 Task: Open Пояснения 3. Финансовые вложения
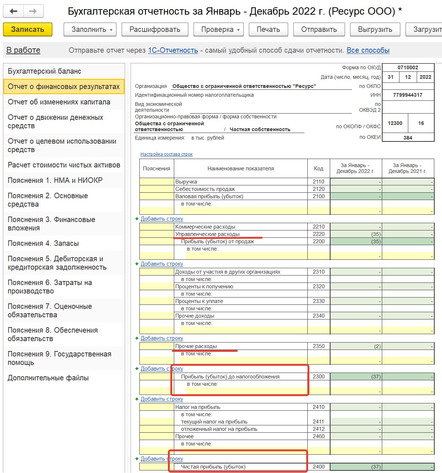pyautogui.click(x=64, y=224)
